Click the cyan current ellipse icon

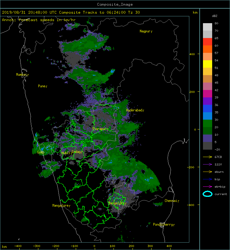pos(207,194)
